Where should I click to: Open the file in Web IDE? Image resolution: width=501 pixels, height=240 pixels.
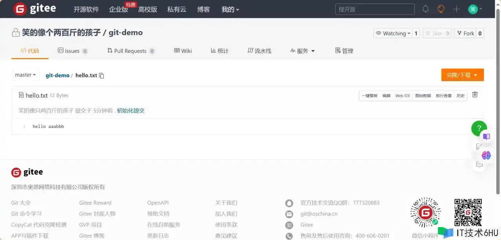[403, 96]
